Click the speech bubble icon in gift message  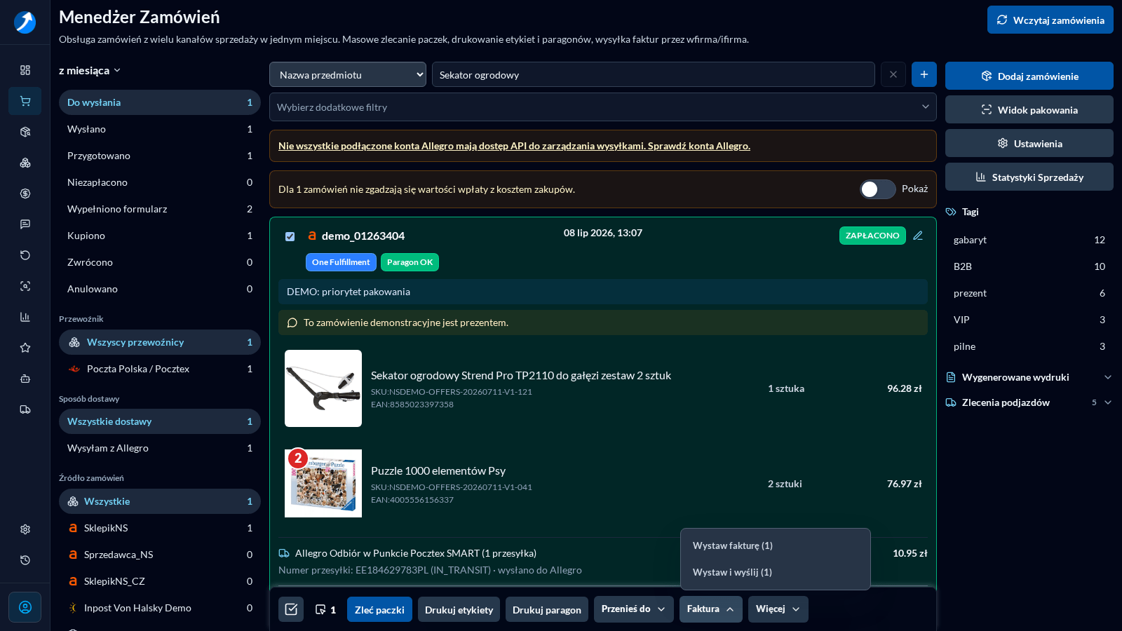tap(292, 323)
